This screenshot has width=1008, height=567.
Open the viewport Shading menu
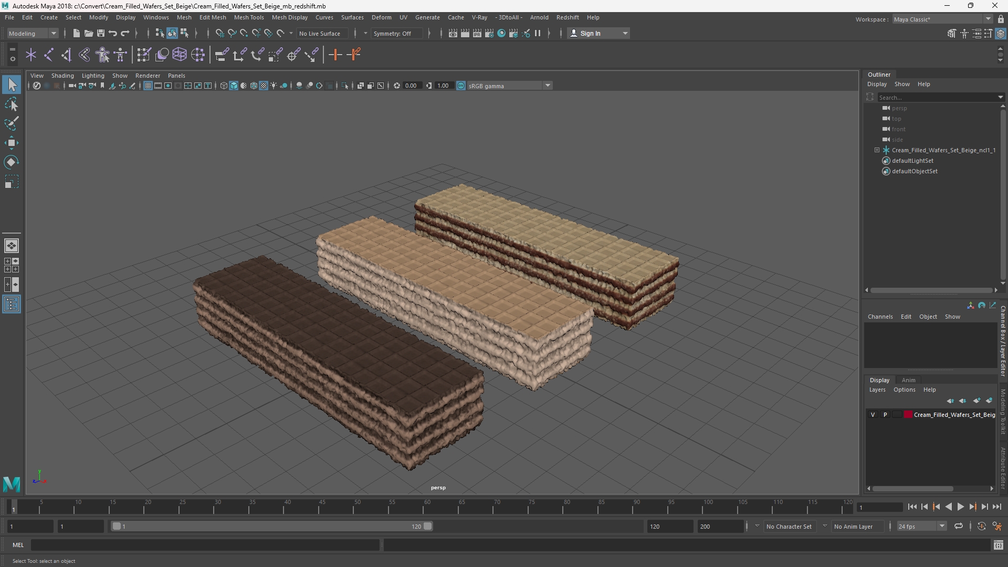tap(62, 76)
